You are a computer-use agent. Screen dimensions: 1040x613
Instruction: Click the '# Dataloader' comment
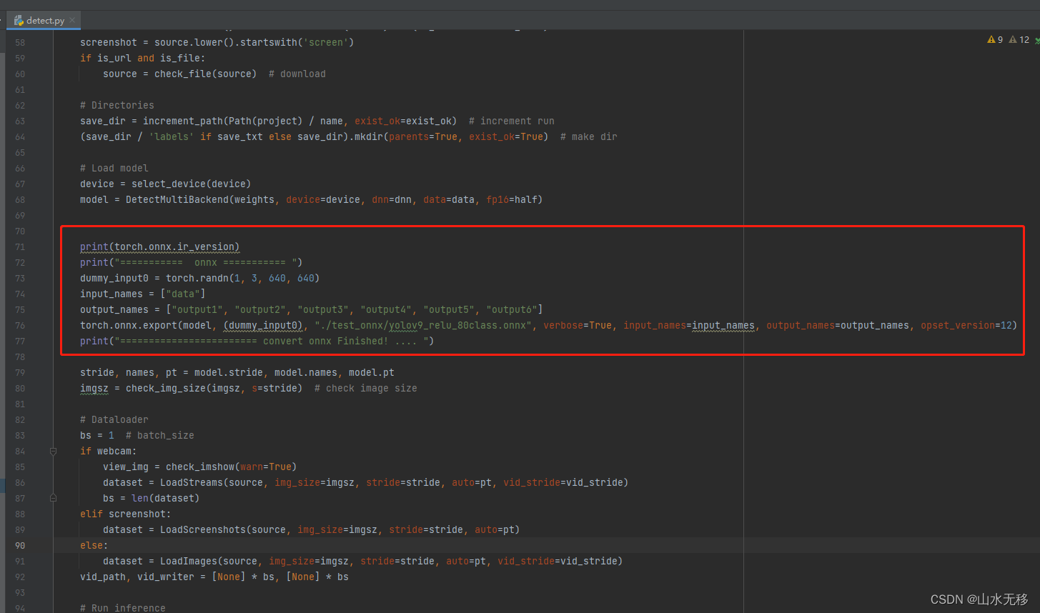[114, 419]
